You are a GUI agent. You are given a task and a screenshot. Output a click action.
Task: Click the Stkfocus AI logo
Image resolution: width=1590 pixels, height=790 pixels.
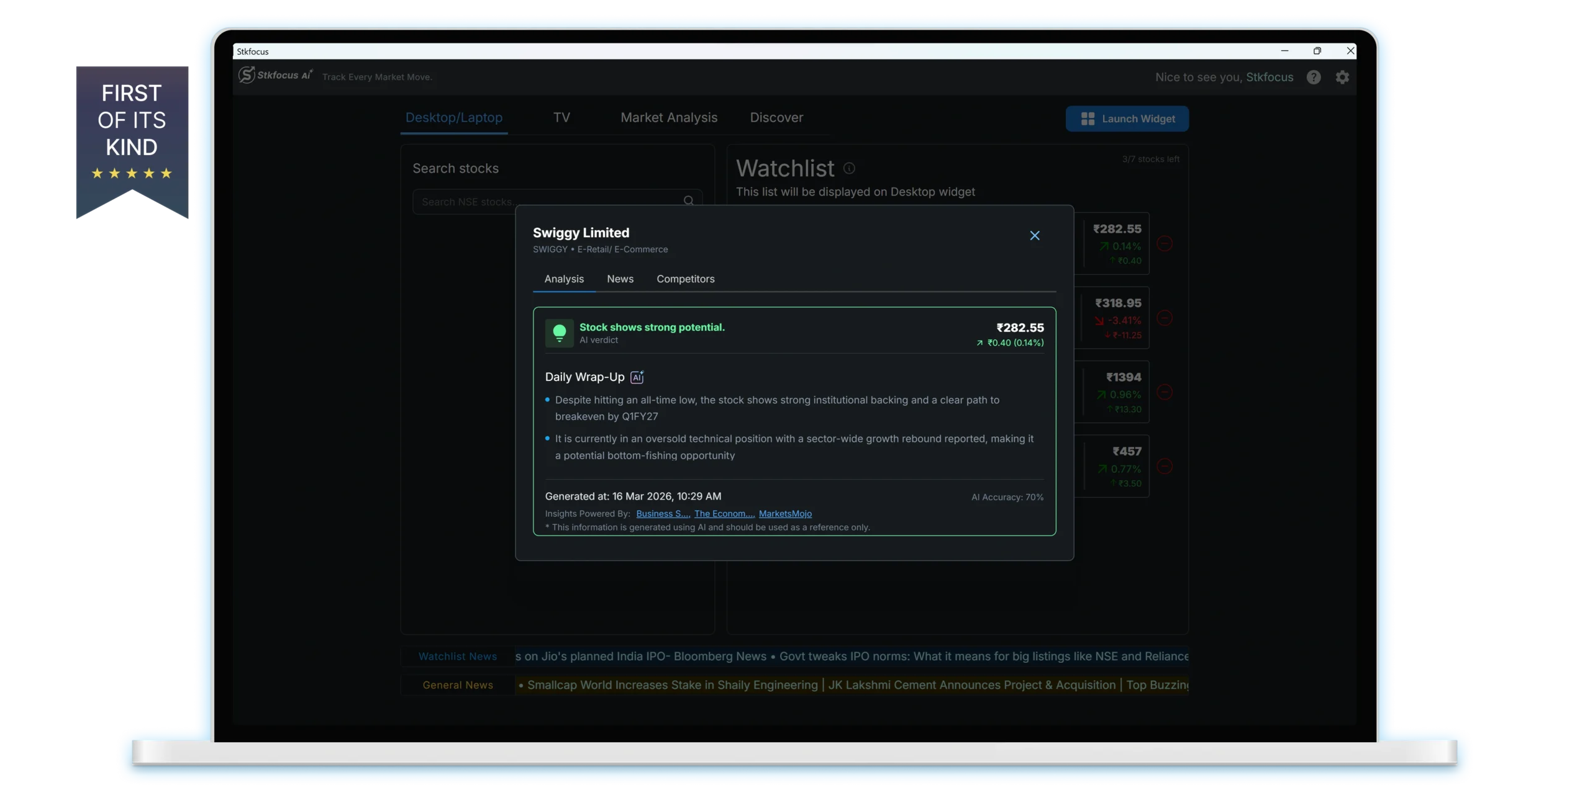[275, 75]
